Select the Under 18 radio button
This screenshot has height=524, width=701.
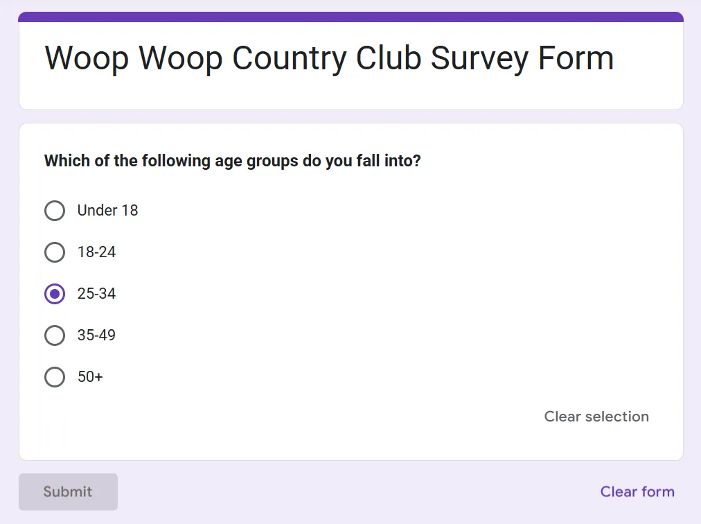[55, 211]
